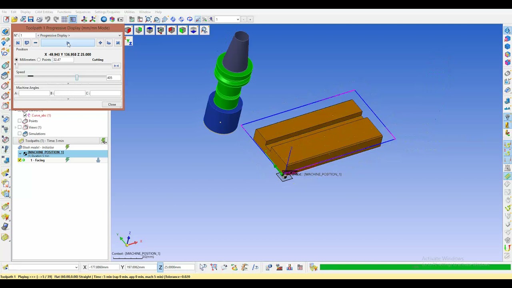
Task: Open the File menu
Action: 4,12
